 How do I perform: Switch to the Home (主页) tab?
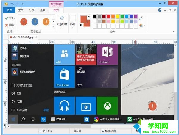click(21, 10)
